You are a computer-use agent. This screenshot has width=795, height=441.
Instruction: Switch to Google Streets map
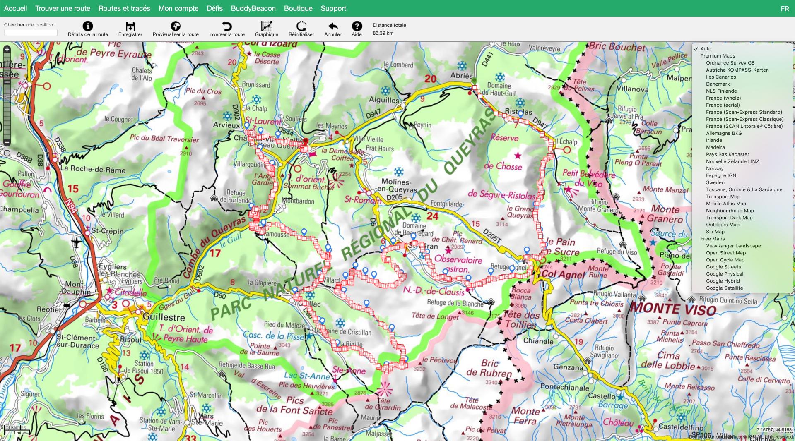coord(723,267)
